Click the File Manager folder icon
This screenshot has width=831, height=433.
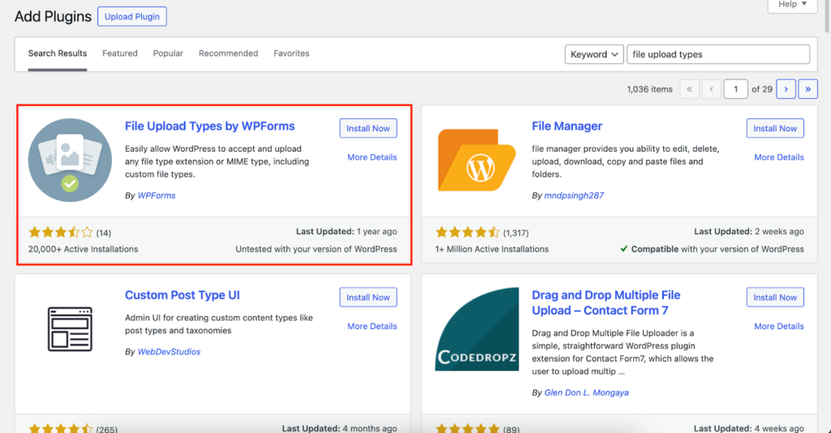click(476, 160)
